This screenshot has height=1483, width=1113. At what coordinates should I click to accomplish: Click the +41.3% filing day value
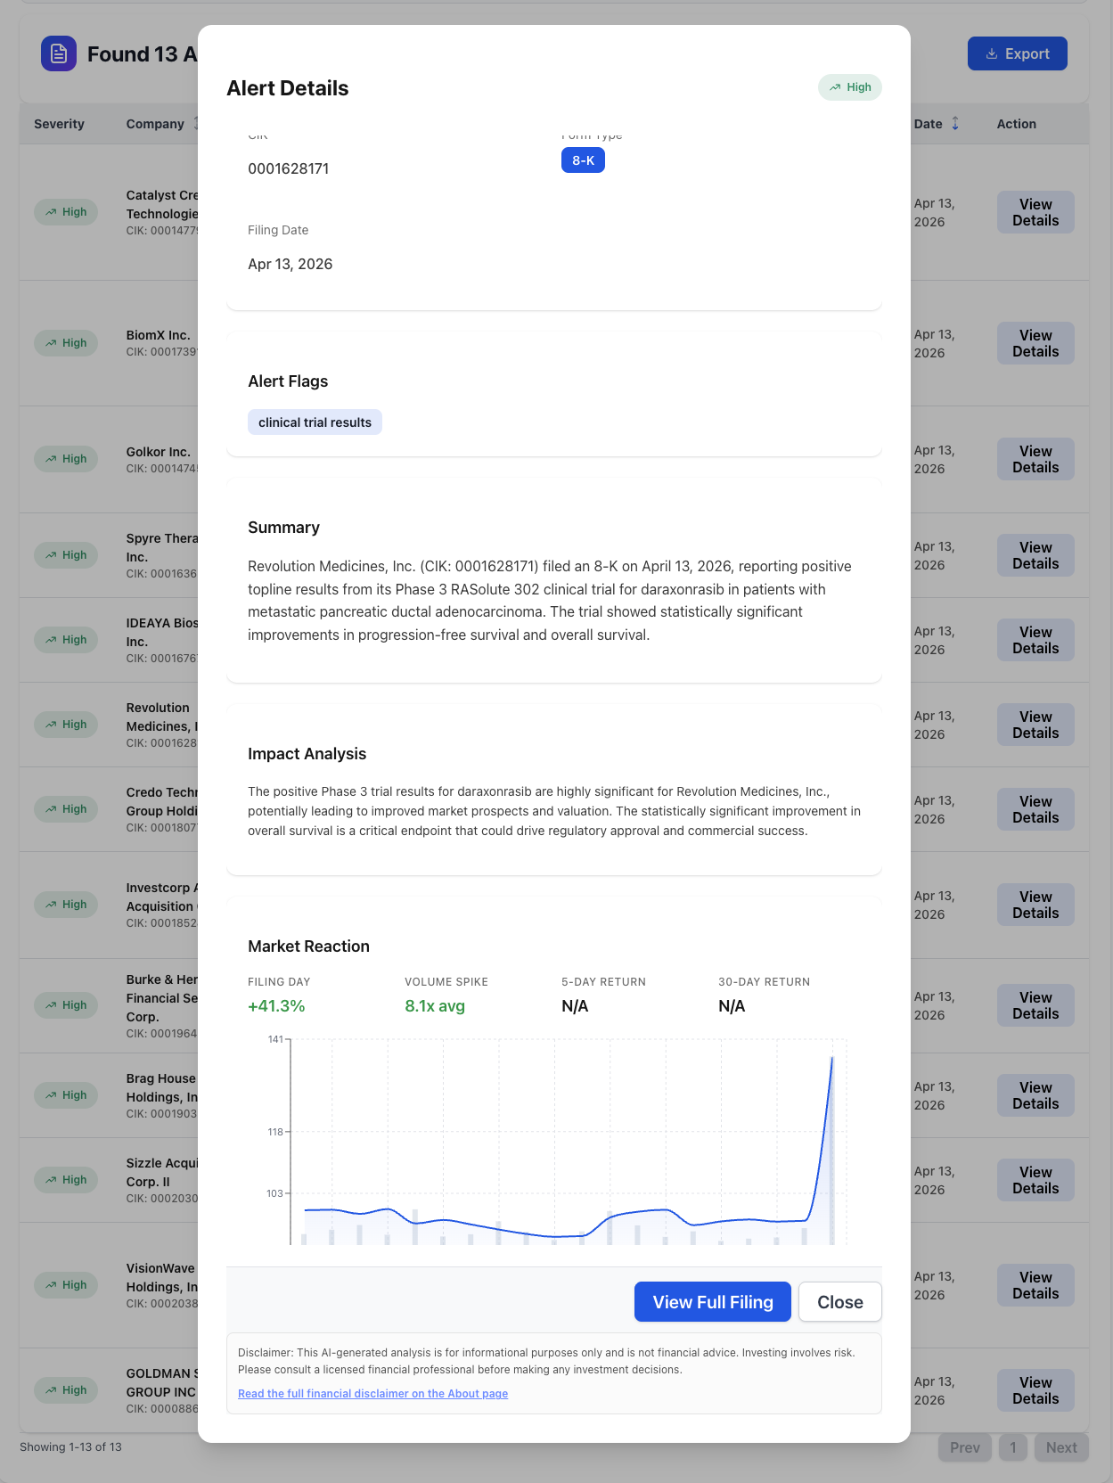(x=276, y=1006)
